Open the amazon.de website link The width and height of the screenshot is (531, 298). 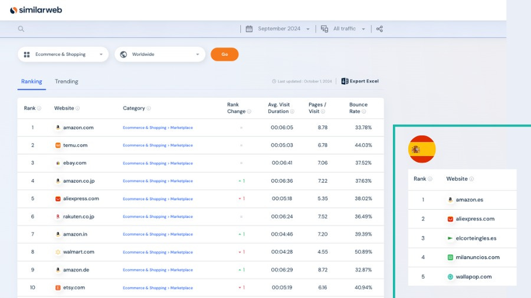[76, 270]
